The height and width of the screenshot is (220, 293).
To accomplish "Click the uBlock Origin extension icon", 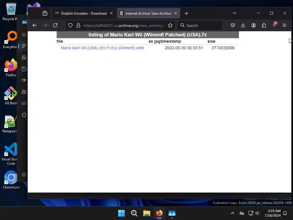I will 274,25.
